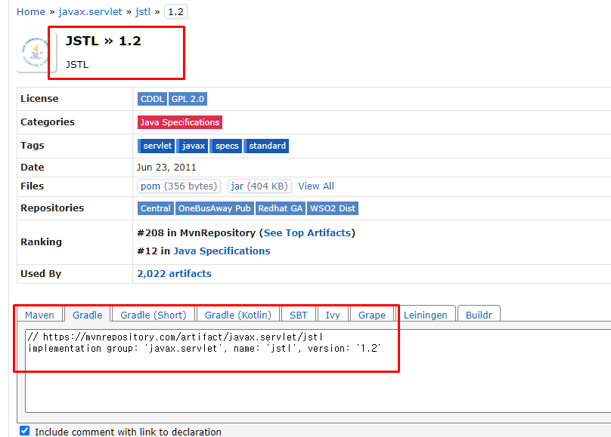Click the #208 in MvnRepository ranking text
Image resolution: width=611 pixels, height=437 pixels.
coord(196,233)
